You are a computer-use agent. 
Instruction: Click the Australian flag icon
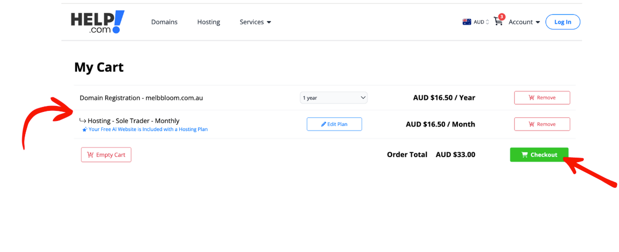point(467,22)
